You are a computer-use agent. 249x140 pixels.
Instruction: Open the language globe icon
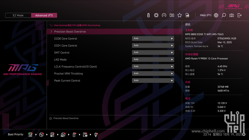[216, 15]
